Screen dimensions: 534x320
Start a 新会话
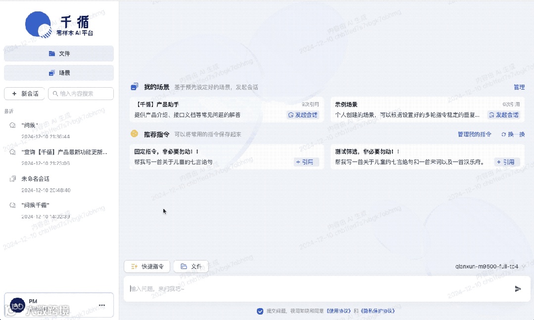pos(24,94)
